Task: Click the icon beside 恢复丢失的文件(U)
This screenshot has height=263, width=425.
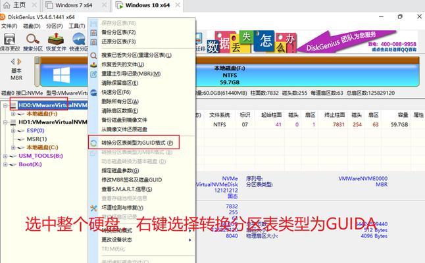Action: point(93,64)
